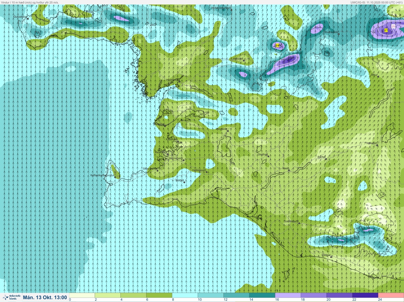404x302 pixels.
Task: Click the Húsafell station marker
Action: click(244, 61)
